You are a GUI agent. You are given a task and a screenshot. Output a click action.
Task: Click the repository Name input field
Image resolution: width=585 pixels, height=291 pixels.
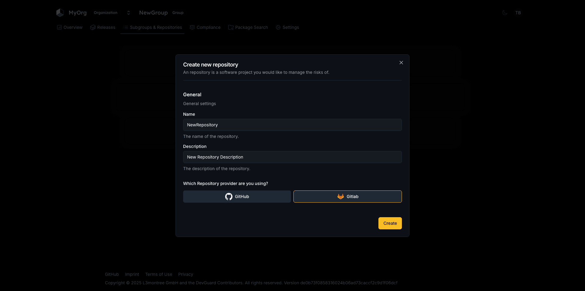[292, 125]
